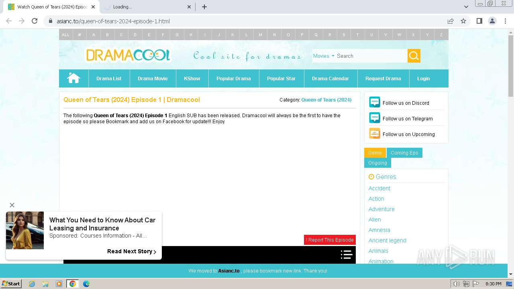Screen dimensions: 514x289
Task: Click the Search input field
Action: tap(371, 56)
